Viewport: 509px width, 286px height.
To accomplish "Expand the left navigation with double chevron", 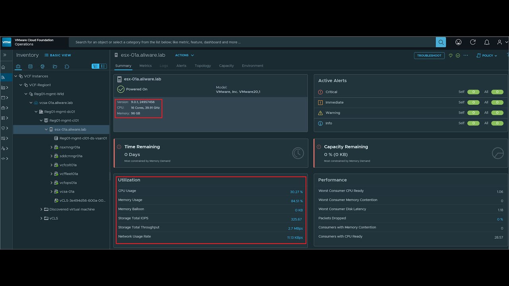I will (5, 55).
